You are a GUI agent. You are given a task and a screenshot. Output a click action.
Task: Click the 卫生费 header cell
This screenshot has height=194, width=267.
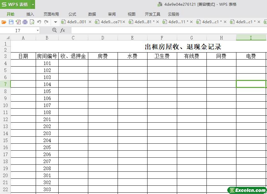(x=162, y=56)
